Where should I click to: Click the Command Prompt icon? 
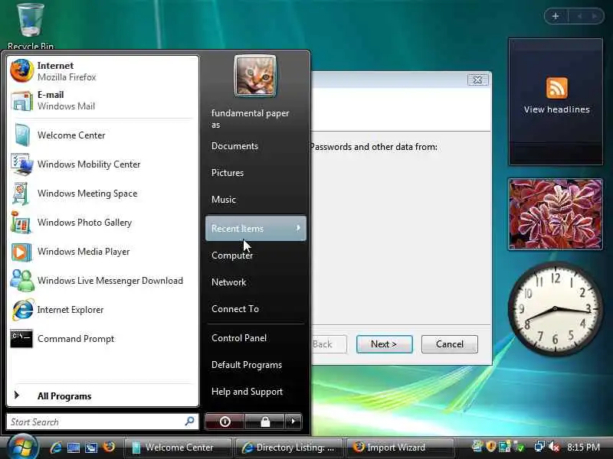pos(21,338)
